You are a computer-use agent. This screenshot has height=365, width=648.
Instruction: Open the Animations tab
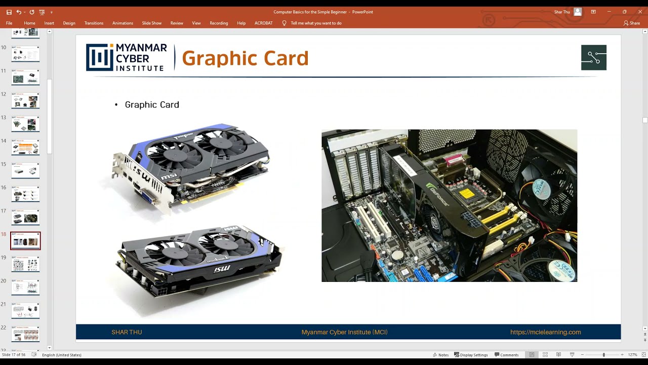pos(123,23)
